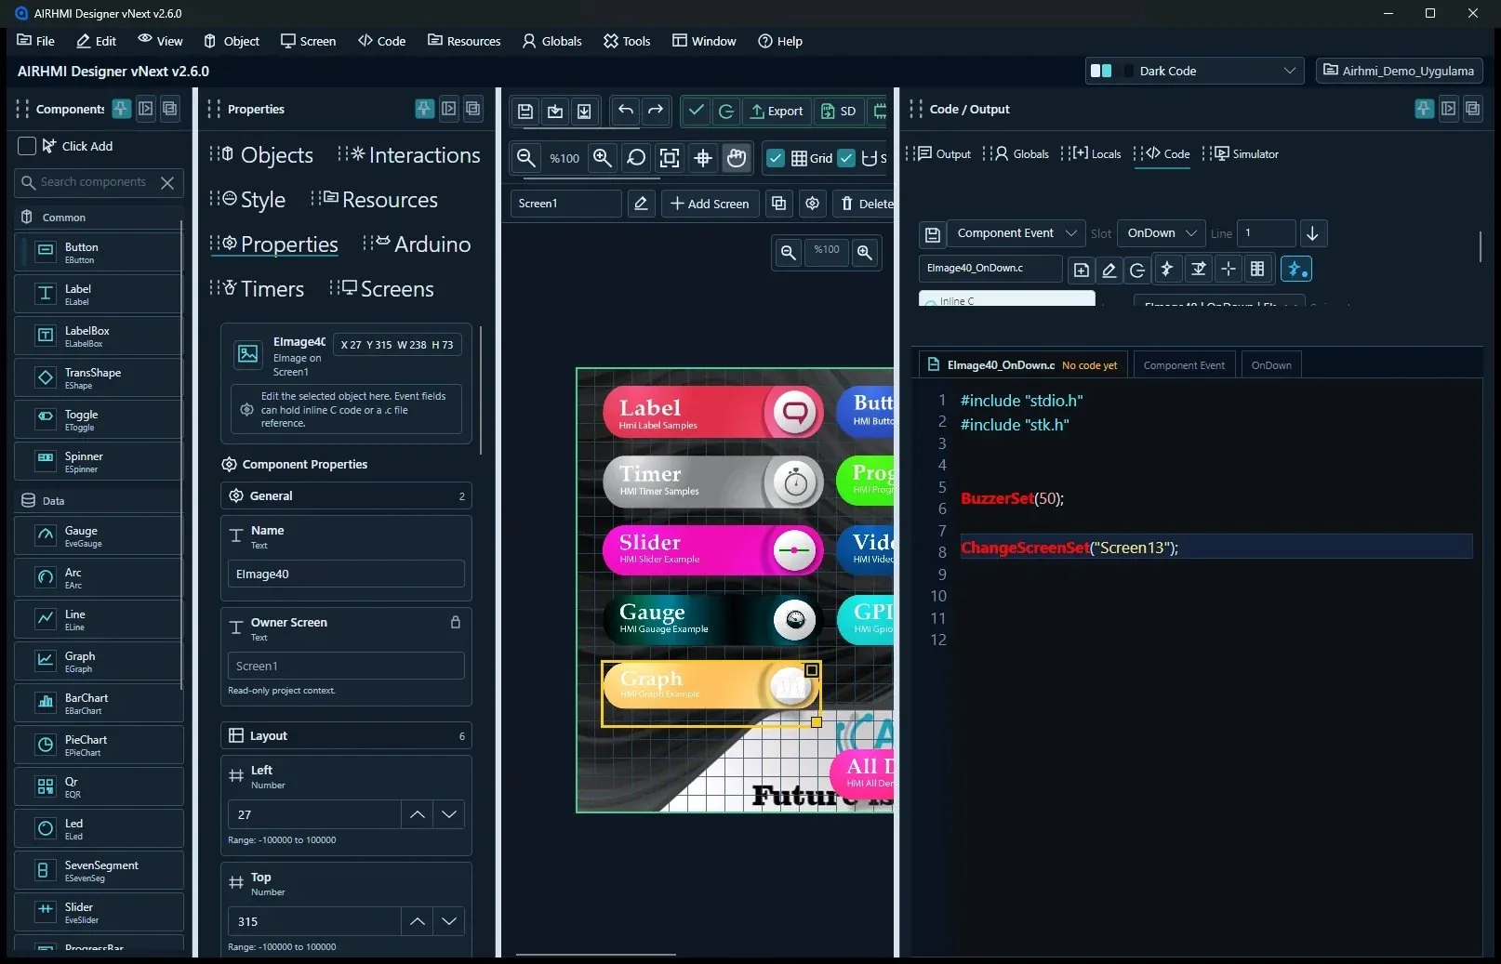Clear the component search field
The width and height of the screenshot is (1501, 964).
[x=167, y=183]
